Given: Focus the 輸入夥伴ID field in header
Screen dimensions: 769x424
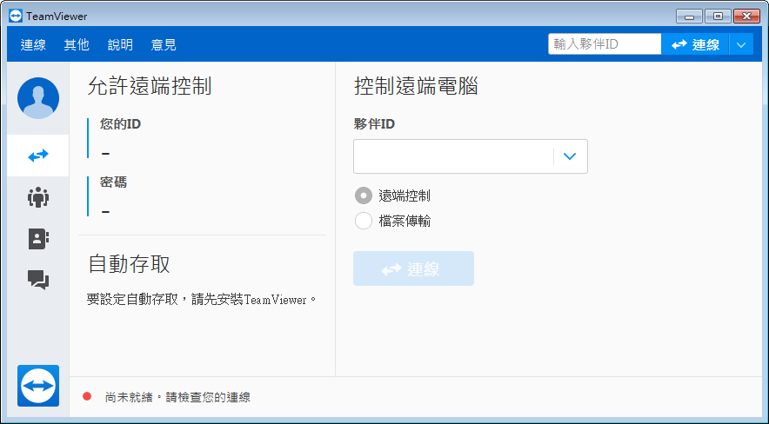Looking at the screenshot, I should click(x=605, y=44).
